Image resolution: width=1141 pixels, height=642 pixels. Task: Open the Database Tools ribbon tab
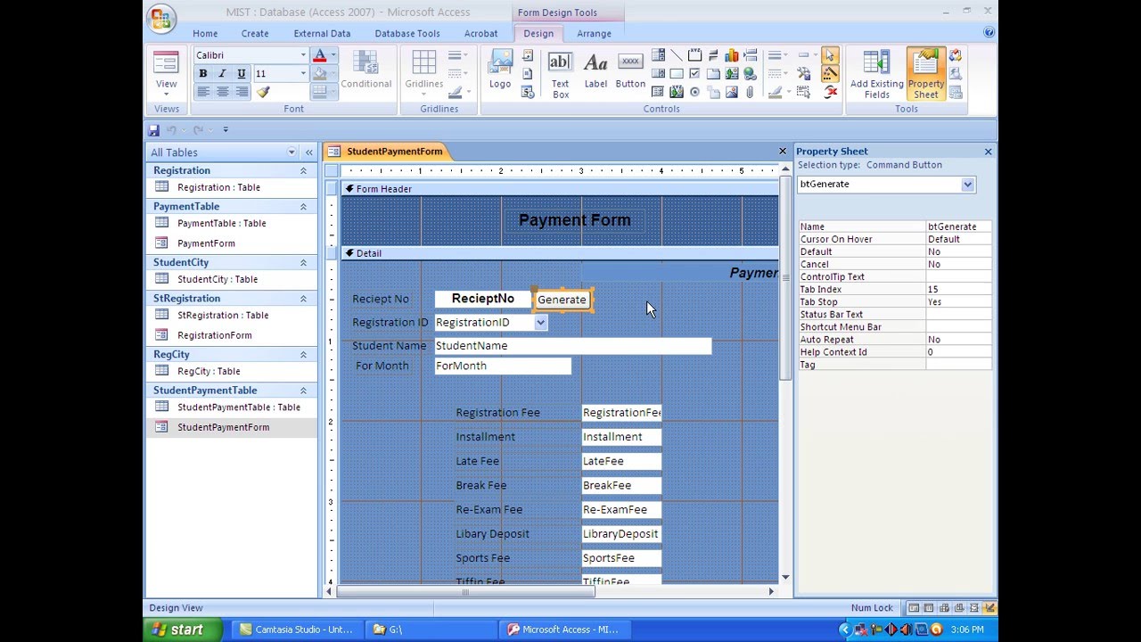(x=407, y=33)
